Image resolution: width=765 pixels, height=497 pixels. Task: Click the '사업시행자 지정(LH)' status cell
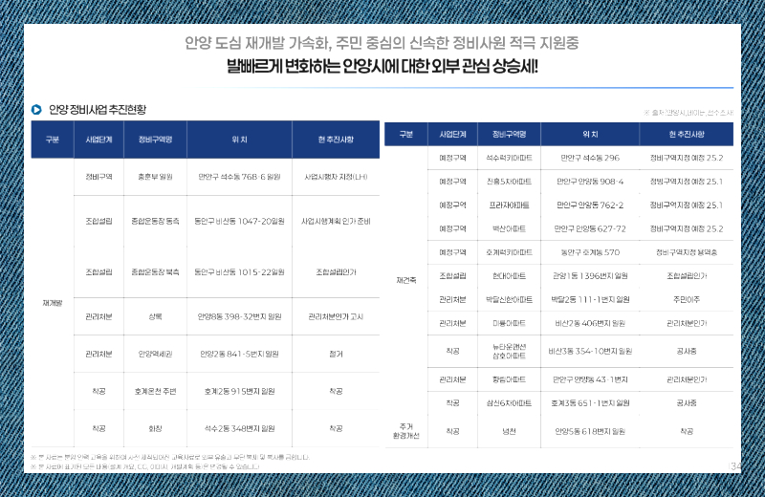[x=336, y=177]
